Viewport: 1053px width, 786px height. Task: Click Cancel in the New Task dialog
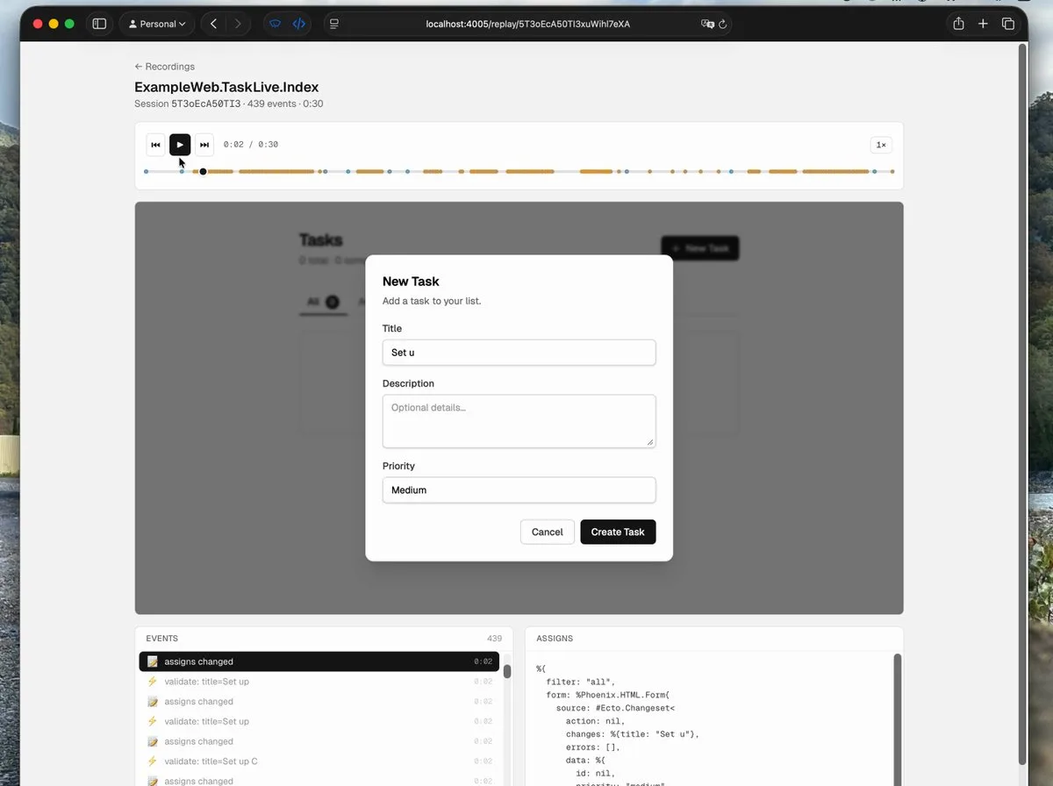548,532
